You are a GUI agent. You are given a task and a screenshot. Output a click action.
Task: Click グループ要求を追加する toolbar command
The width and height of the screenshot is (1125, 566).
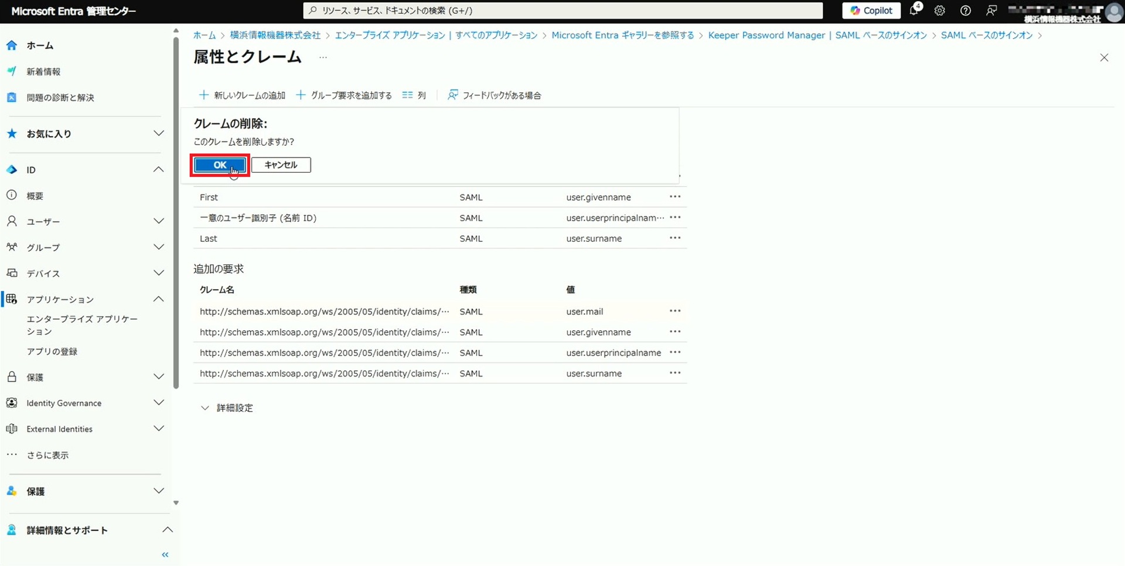pos(344,95)
